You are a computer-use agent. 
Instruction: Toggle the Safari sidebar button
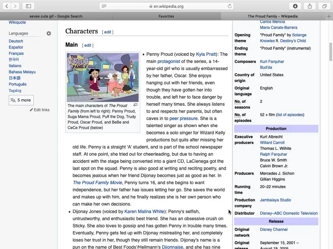(x=29, y=6)
